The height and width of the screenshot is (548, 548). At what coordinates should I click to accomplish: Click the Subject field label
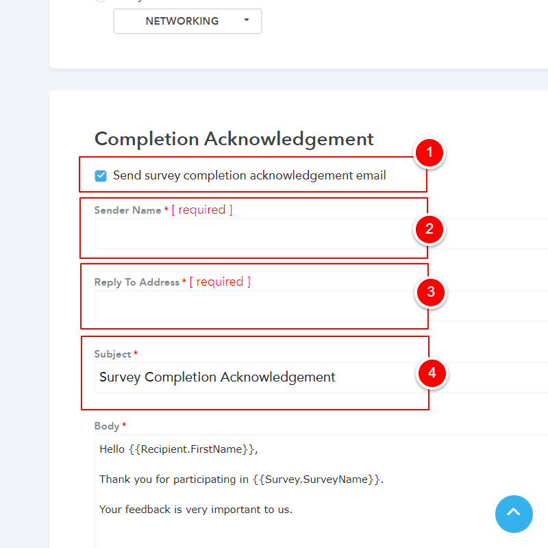112,354
